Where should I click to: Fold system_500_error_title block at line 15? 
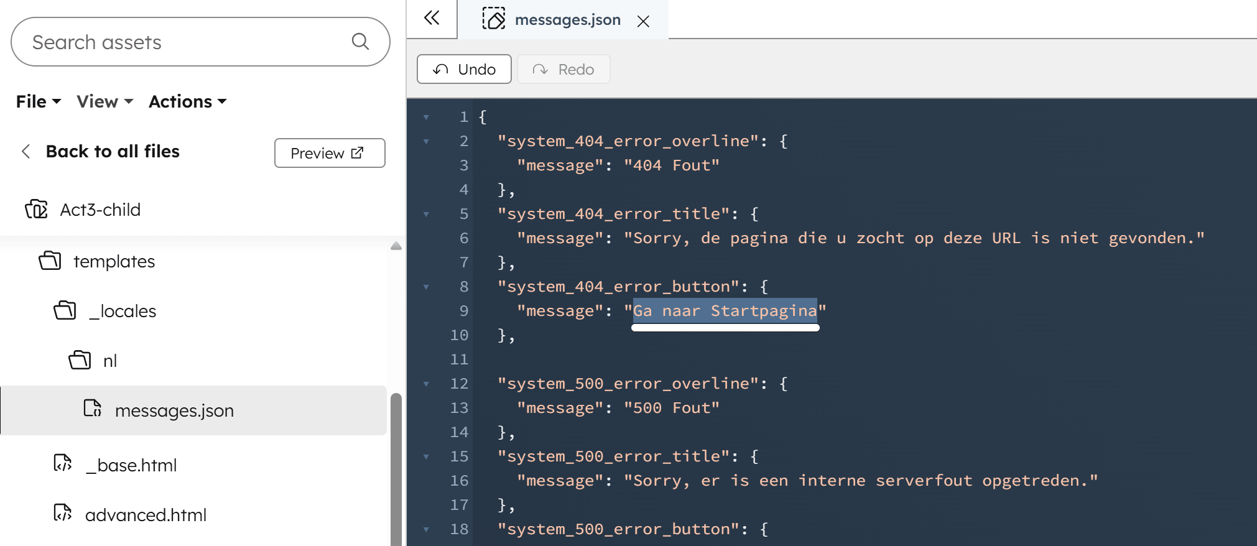tap(426, 456)
